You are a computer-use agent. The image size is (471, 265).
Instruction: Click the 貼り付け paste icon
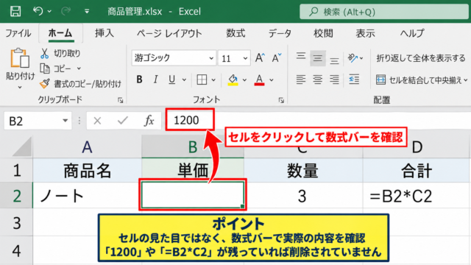pos(20,58)
